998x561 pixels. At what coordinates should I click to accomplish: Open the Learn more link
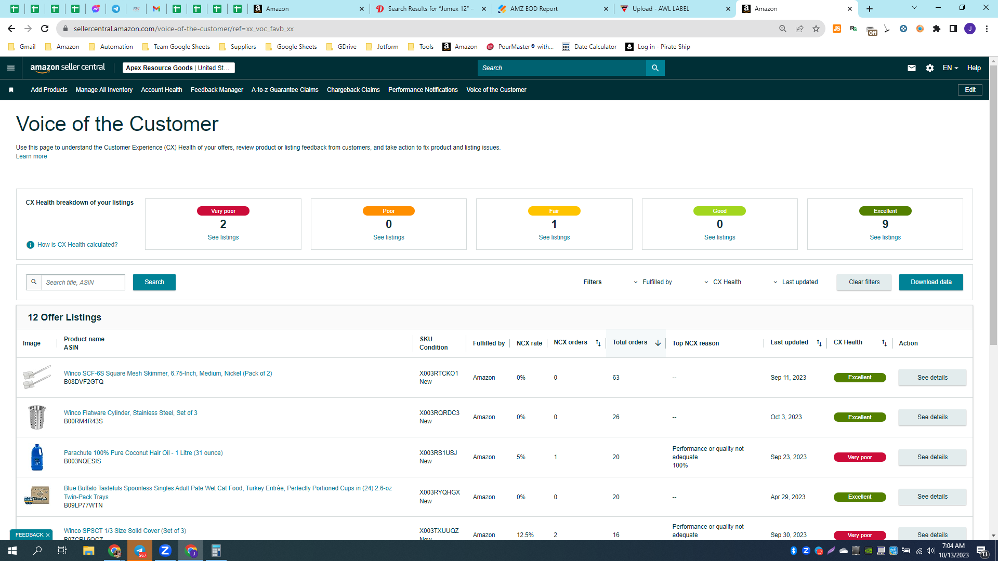click(31, 156)
